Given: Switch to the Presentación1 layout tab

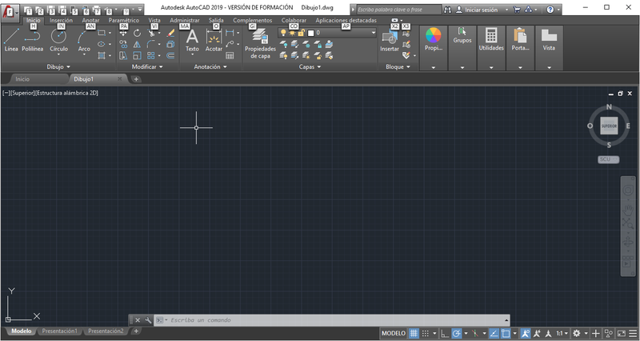Looking at the screenshot, I should point(60,331).
